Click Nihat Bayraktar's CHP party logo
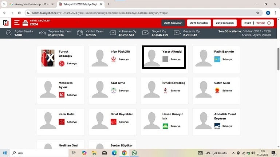Viewport: 280px width, 157px height. [x=114, y=121]
